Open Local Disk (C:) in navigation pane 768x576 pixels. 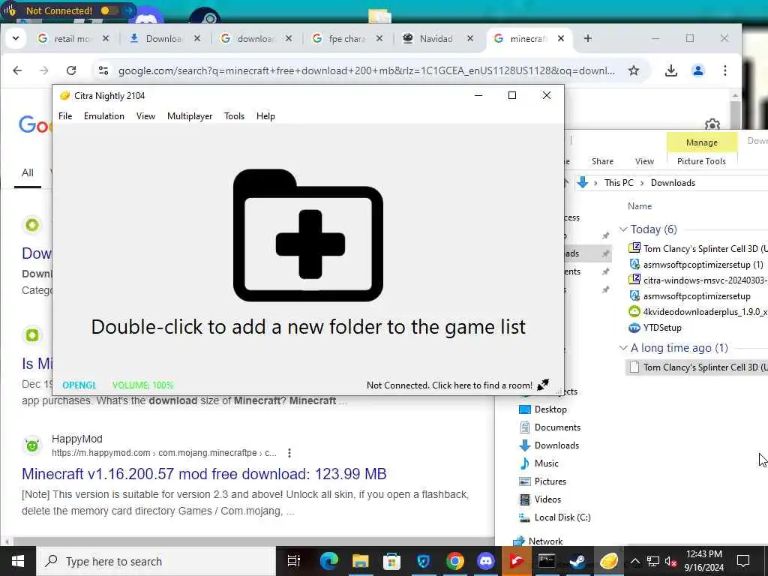(562, 517)
